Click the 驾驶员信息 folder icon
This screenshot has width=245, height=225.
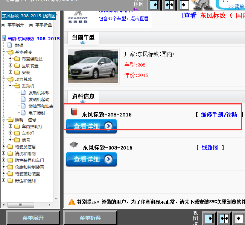tap(10, 147)
